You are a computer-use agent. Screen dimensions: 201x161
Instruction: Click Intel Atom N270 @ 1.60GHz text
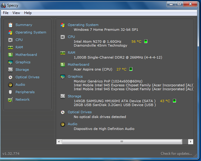click(x=97, y=42)
